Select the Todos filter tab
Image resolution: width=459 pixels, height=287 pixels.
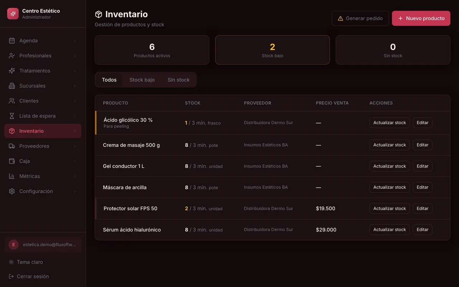coord(109,80)
